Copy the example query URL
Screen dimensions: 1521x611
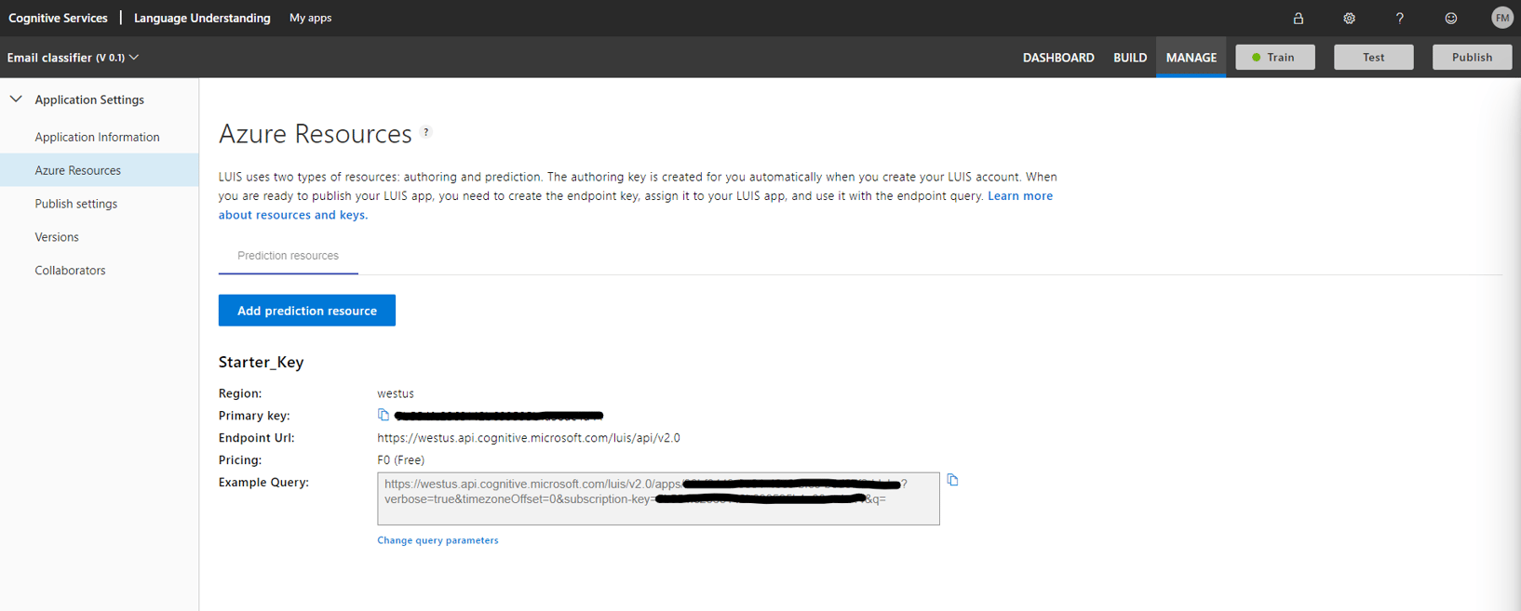[x=952, y=480]
